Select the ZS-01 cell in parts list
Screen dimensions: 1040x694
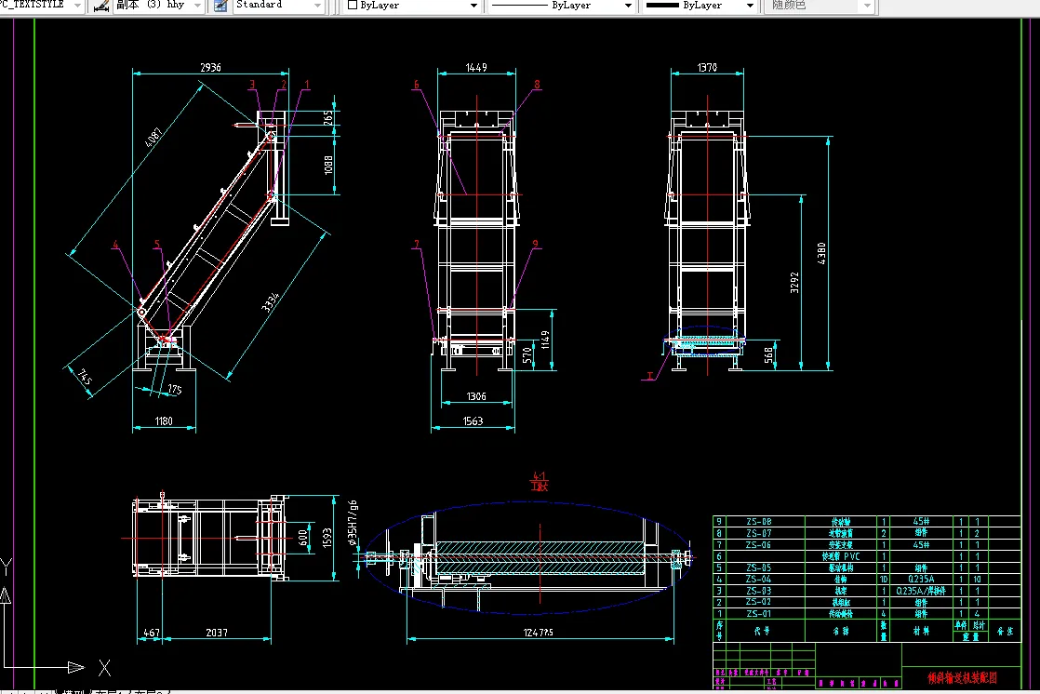point(759,614)
